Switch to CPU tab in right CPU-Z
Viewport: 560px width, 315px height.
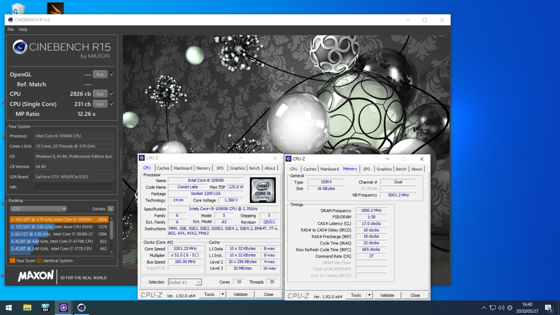[x=294, y=169]
